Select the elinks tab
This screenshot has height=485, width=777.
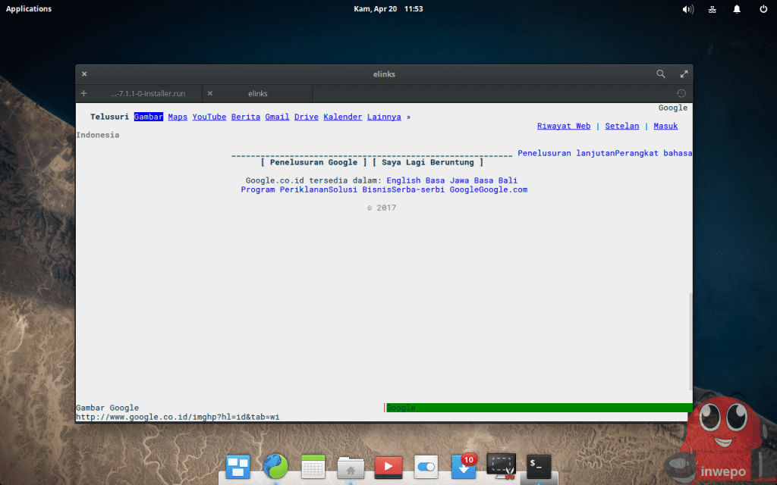[x=258, y=93]
